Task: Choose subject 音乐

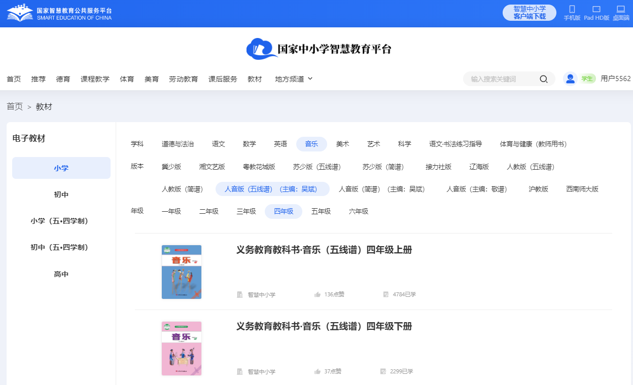Action: [311, 144]
